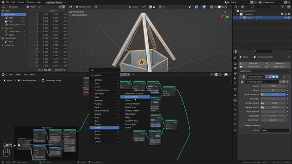Switch to wireframe viewport shading
This screenshot has height=164, width=292.
216,7
